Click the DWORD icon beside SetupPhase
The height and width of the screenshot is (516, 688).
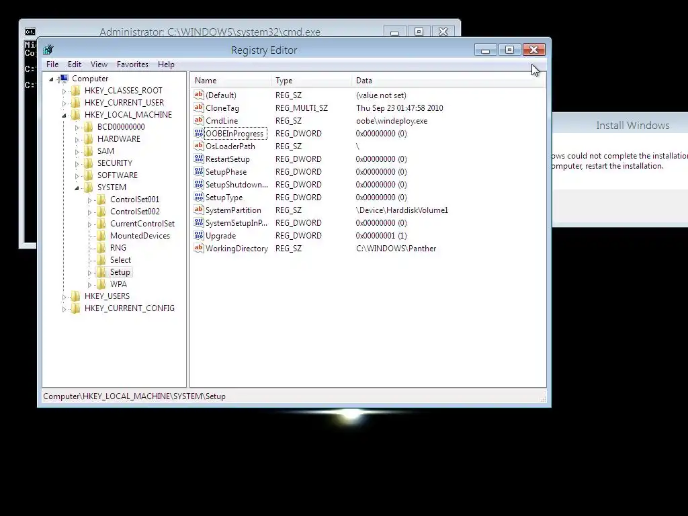pyautogui.click(x=199, y=171)
